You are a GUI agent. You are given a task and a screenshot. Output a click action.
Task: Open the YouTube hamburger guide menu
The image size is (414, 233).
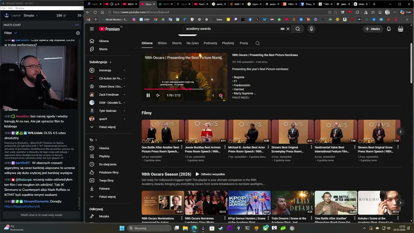click(x=92, y=29)
